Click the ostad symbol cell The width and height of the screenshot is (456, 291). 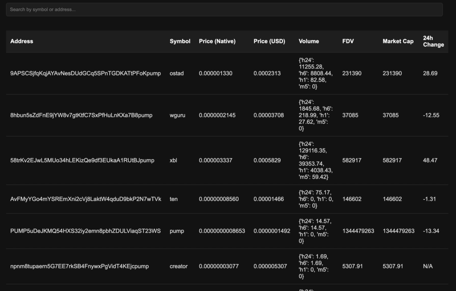click(x=176, y=73)
